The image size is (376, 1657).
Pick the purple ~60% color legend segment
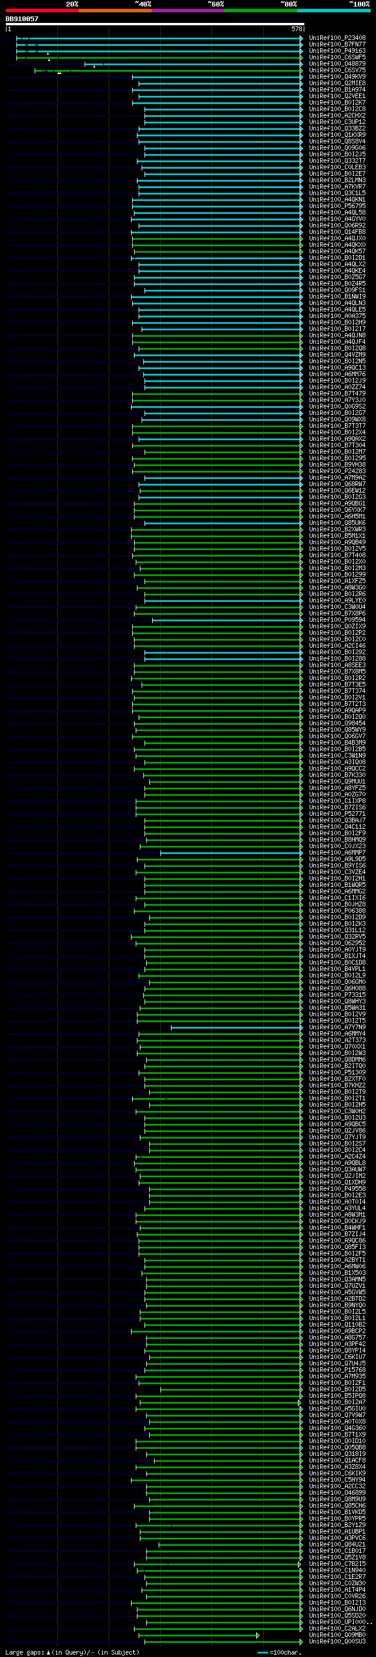pyautogui.click(x=189, y=11)
